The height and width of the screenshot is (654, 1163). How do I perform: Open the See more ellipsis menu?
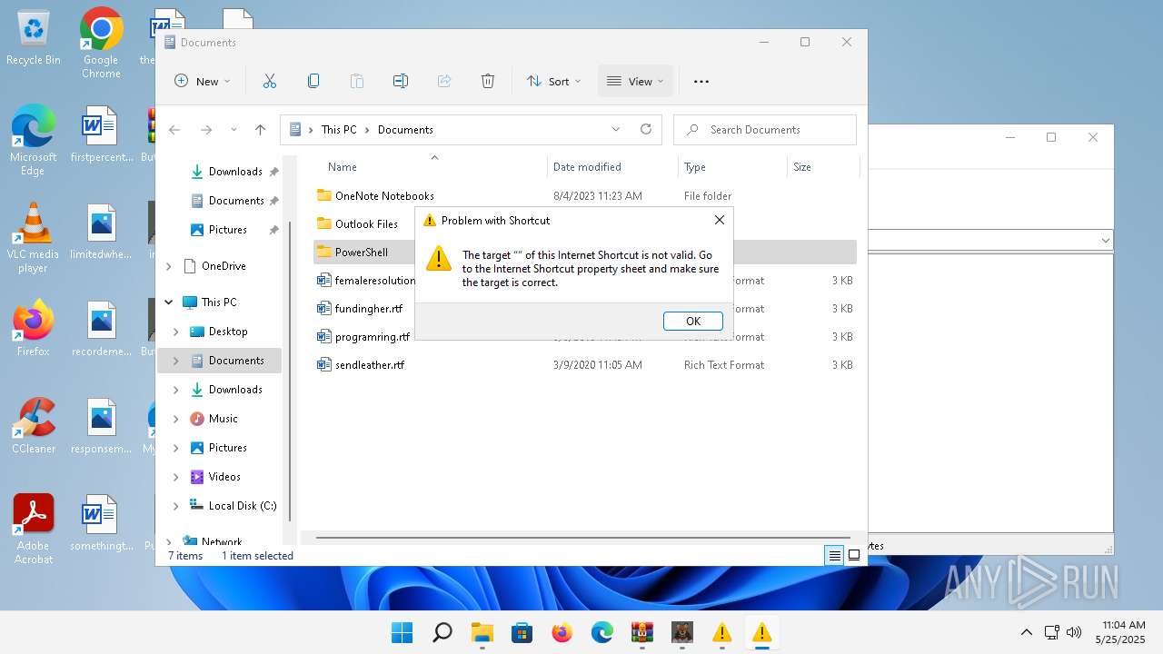[701, 81]
